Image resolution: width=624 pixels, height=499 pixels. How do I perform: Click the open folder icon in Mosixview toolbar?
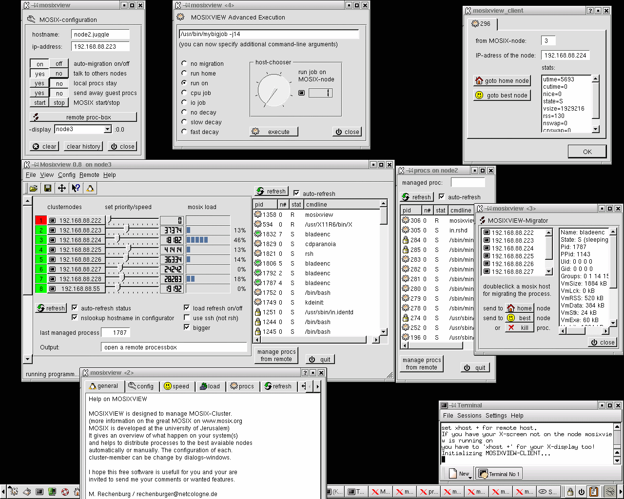click(x=34, y=188)
